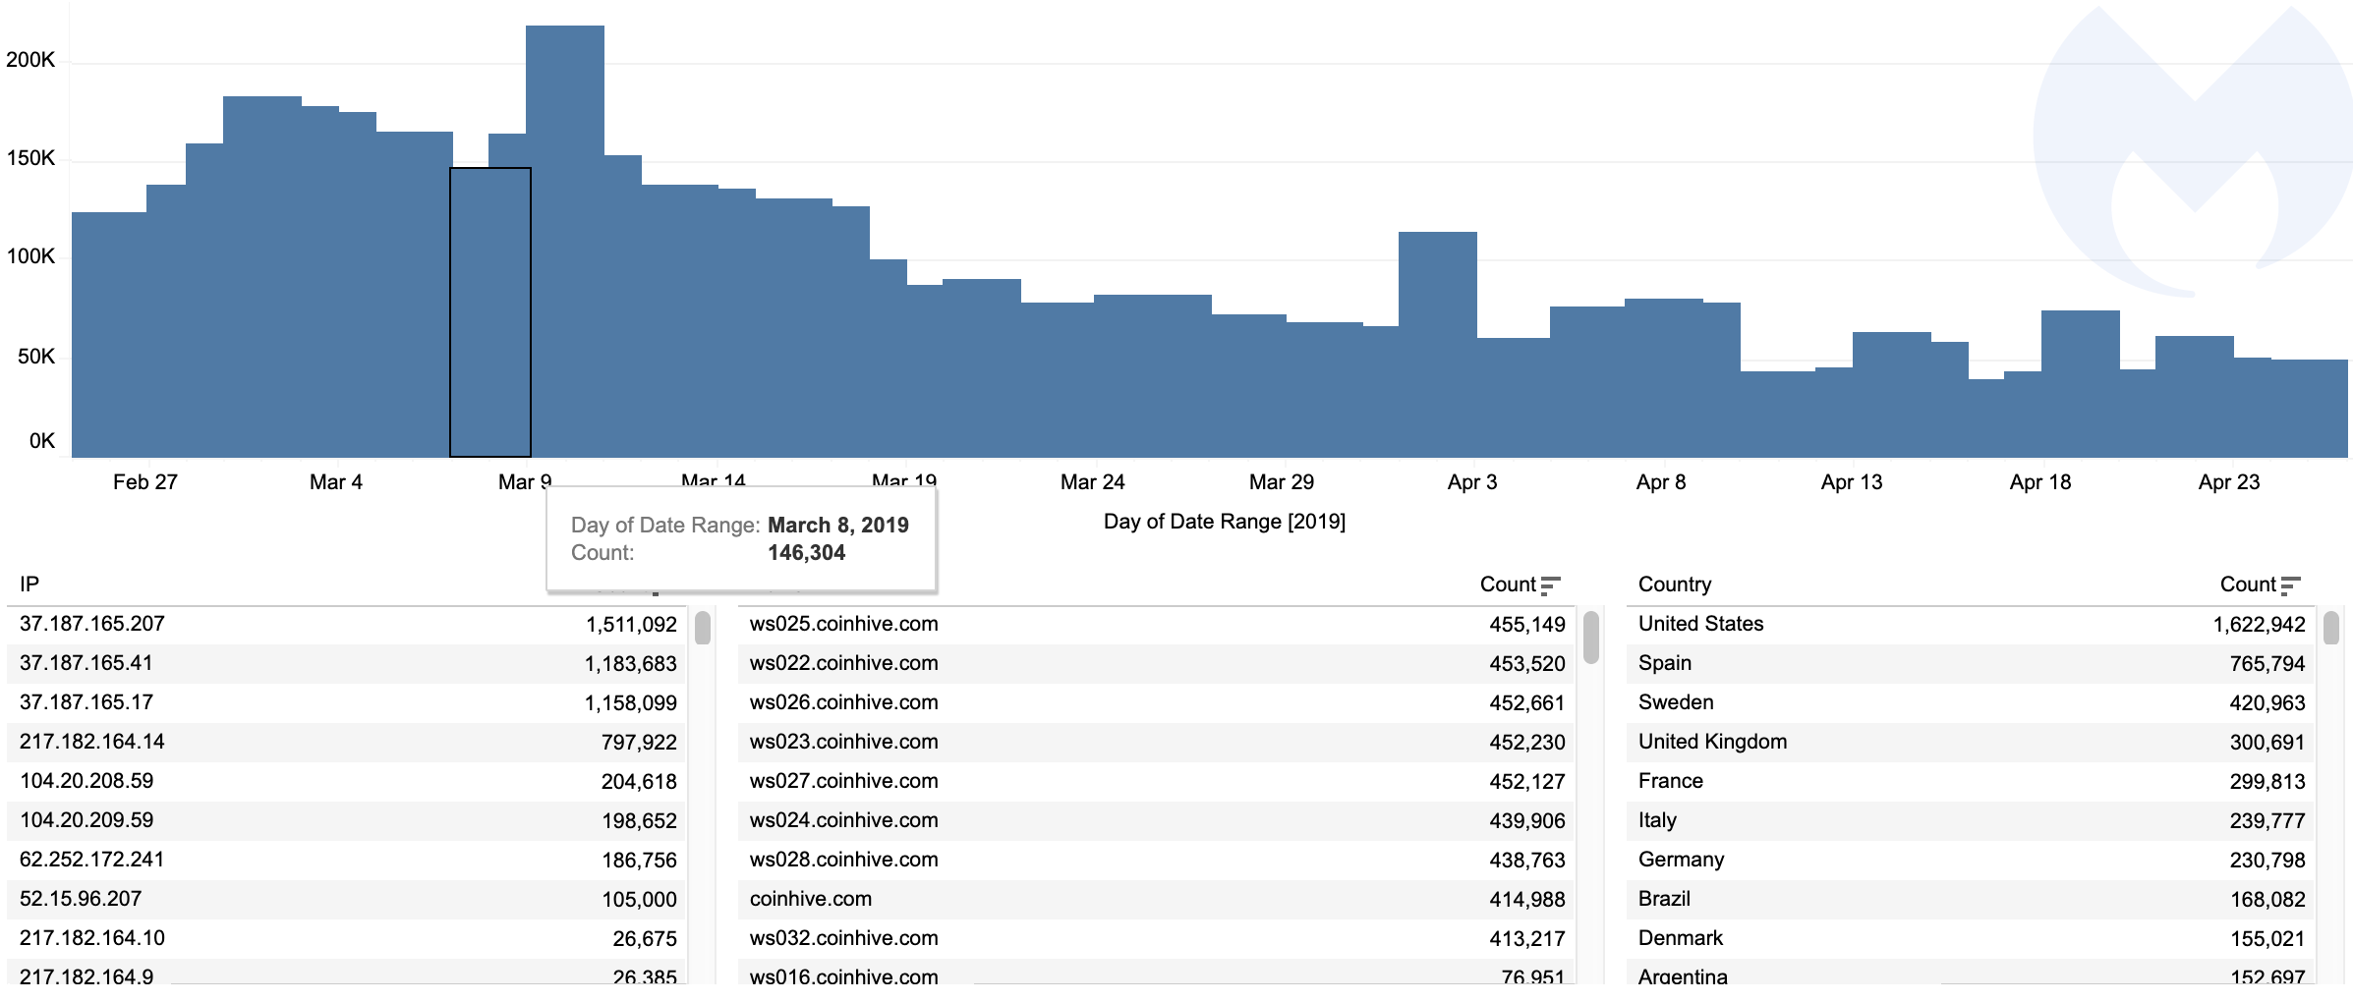Image resolution: width=2353 pixels, height=1002 pixels.
Task: Click ws028.coinhive.com domain entry
Action: click(843, 860)
